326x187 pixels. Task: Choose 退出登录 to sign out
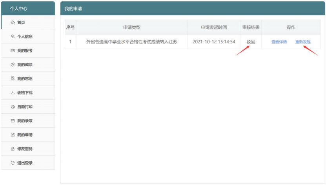click(28, 163)
